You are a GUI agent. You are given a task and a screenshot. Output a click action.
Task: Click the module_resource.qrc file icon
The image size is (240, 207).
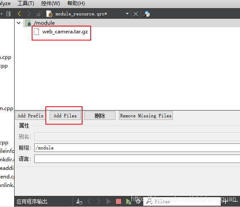tap(49, 14)
